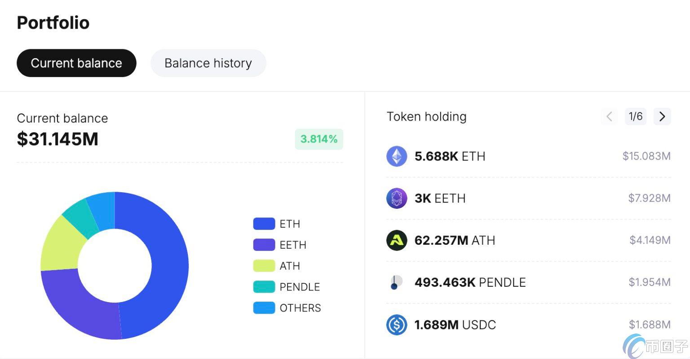Click the ATH legend color swatch

(x=264, y=266)
